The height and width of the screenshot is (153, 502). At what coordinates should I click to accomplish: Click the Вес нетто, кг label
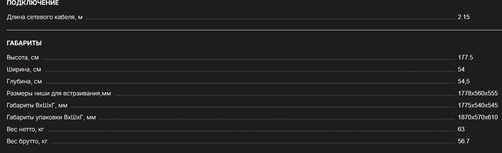[x=25, y=129]
